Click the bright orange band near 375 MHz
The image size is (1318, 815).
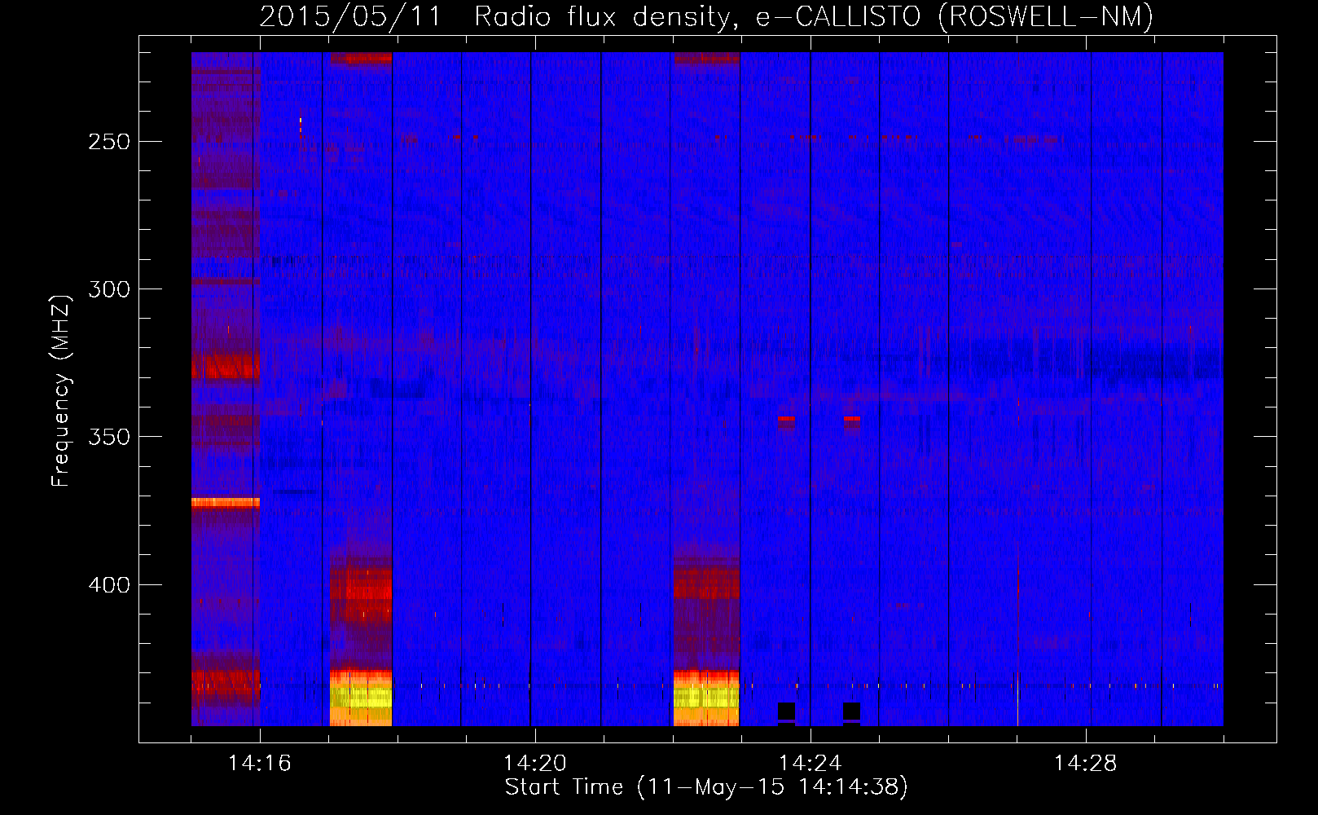(x=226, y=502)
